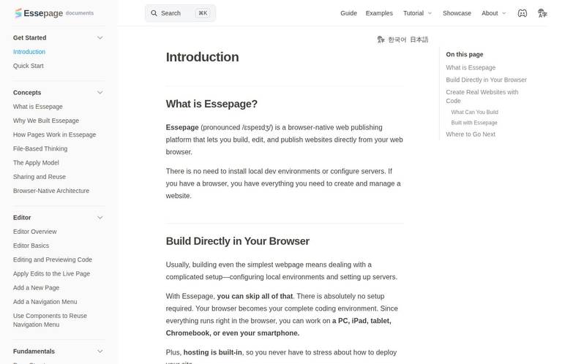Focus the Search box
This screenshot has height=364, width=562.
click(x=180, y=13)
